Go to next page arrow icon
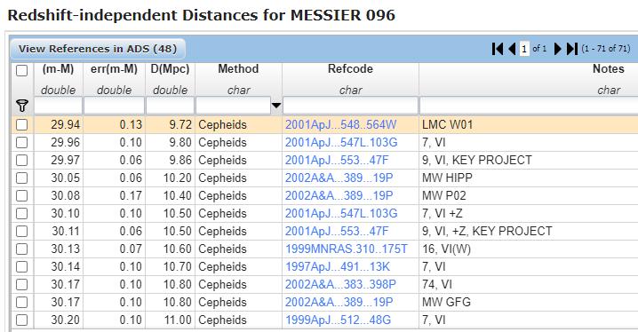 point(558,49)
